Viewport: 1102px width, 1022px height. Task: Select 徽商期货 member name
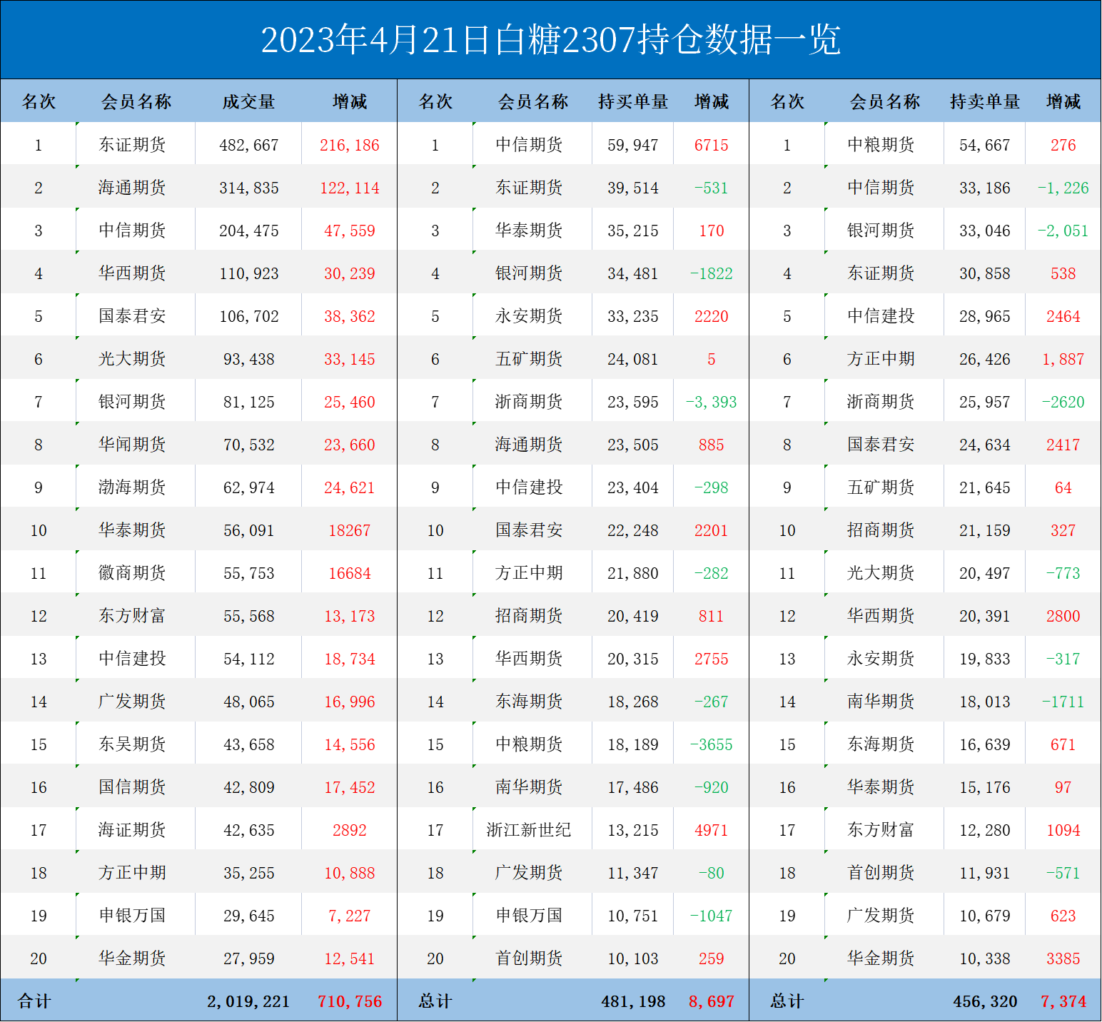tap(132, 573)
